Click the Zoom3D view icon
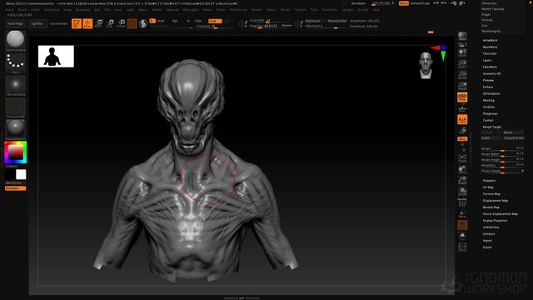Image resolution: width=533 pixels, height=300 pixels. [x=462, y=180]
